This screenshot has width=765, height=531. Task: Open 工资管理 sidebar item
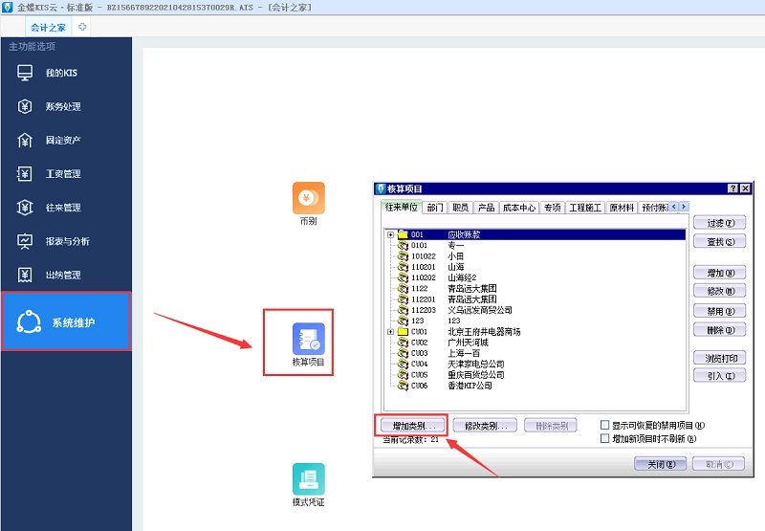[62, 174]
